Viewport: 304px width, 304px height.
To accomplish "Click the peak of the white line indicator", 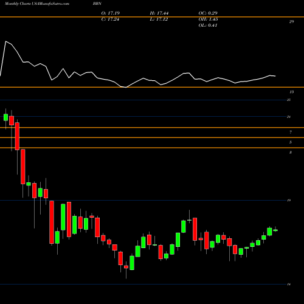I will [5, 41].
